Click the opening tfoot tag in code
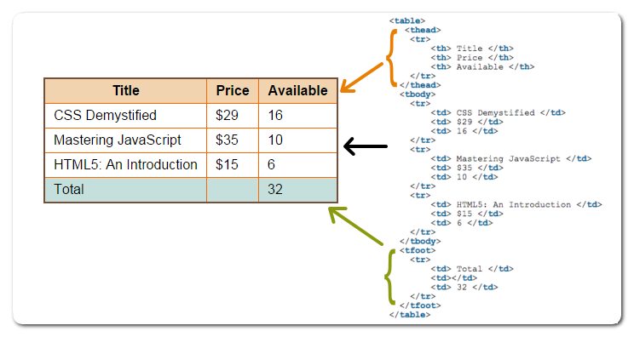Viewport: 634px width, 337px height. point(418,250)
